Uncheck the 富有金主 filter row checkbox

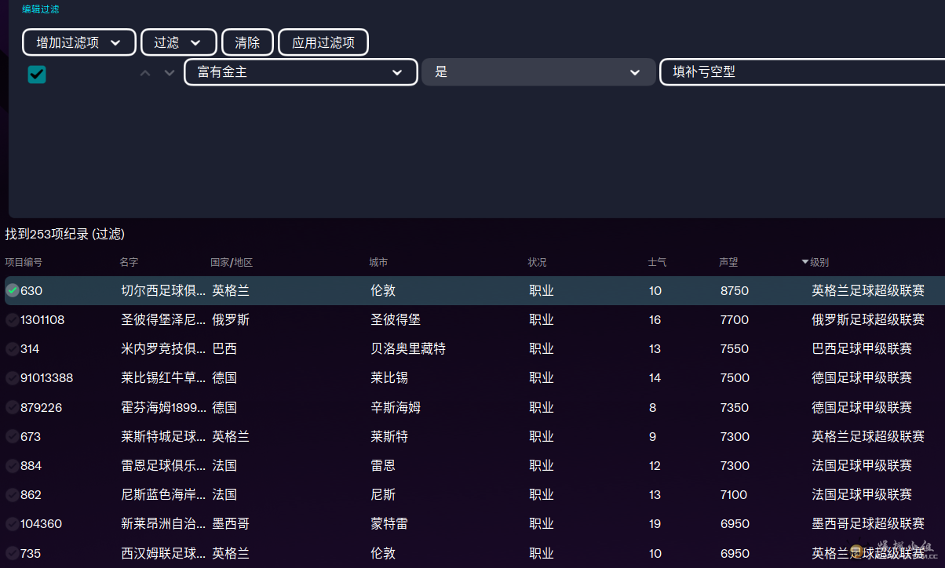pyautogui.click(x=37, y=74)
